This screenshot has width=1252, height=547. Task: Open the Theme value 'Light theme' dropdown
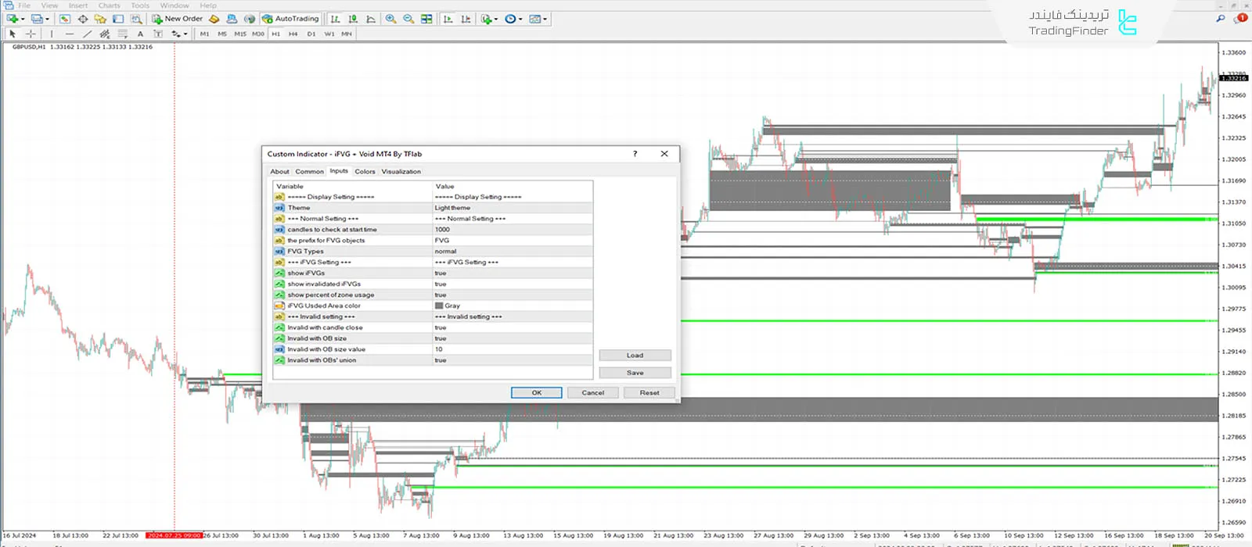tap(453, 208)
